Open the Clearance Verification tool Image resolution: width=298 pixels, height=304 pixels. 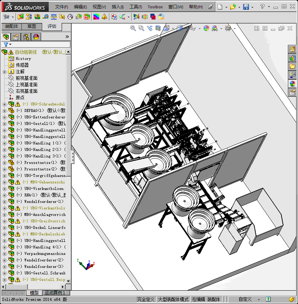point(29,17)
